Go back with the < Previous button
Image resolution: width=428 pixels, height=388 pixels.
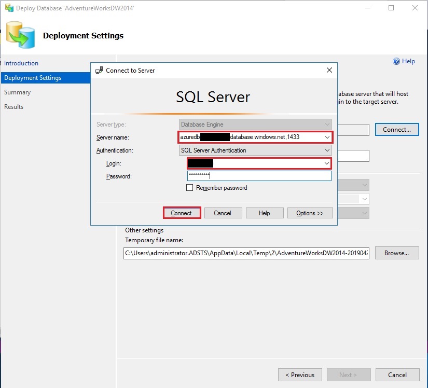tap(300, 375)
